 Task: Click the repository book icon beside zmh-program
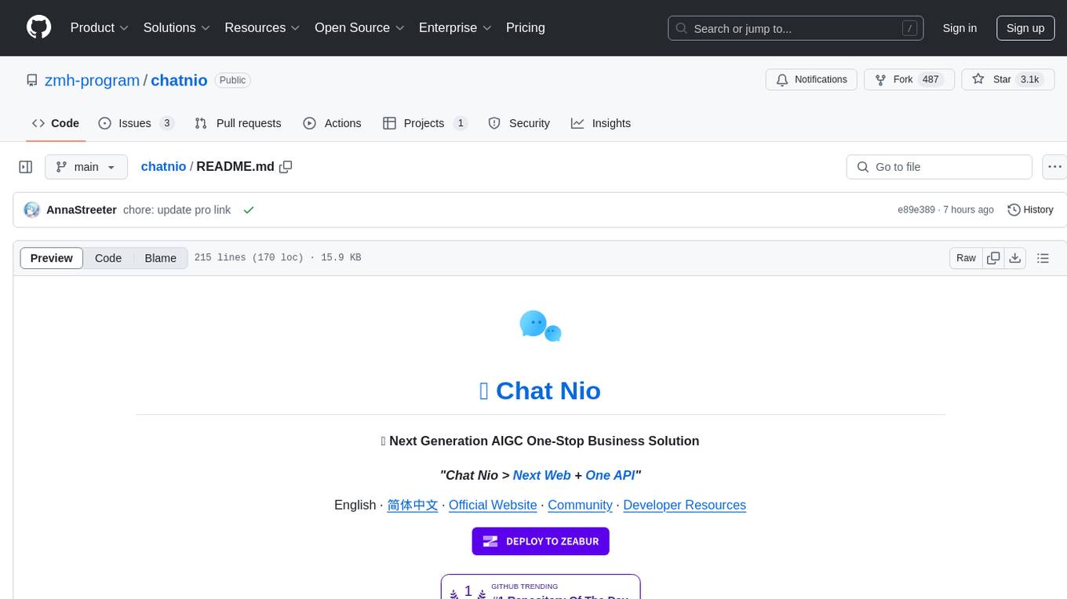tap(31, 80)
